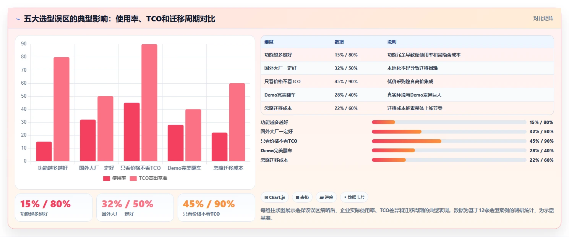Click the TCO bar for 只看价格不看TCO
569x237 pixels.
point(149,103)
